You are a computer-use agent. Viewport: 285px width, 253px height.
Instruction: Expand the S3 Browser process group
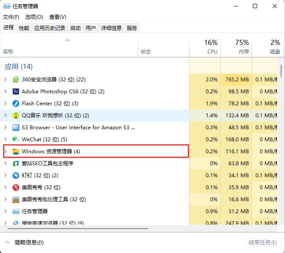6,128
